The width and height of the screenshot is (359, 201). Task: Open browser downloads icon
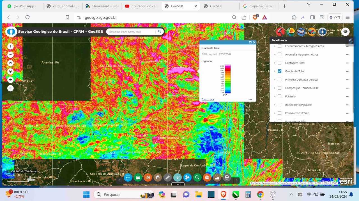click(303, 17)
